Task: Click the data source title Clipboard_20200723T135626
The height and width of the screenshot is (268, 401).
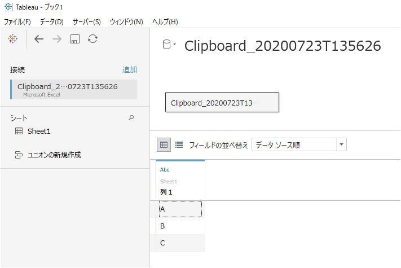Action: click(283, 46)
